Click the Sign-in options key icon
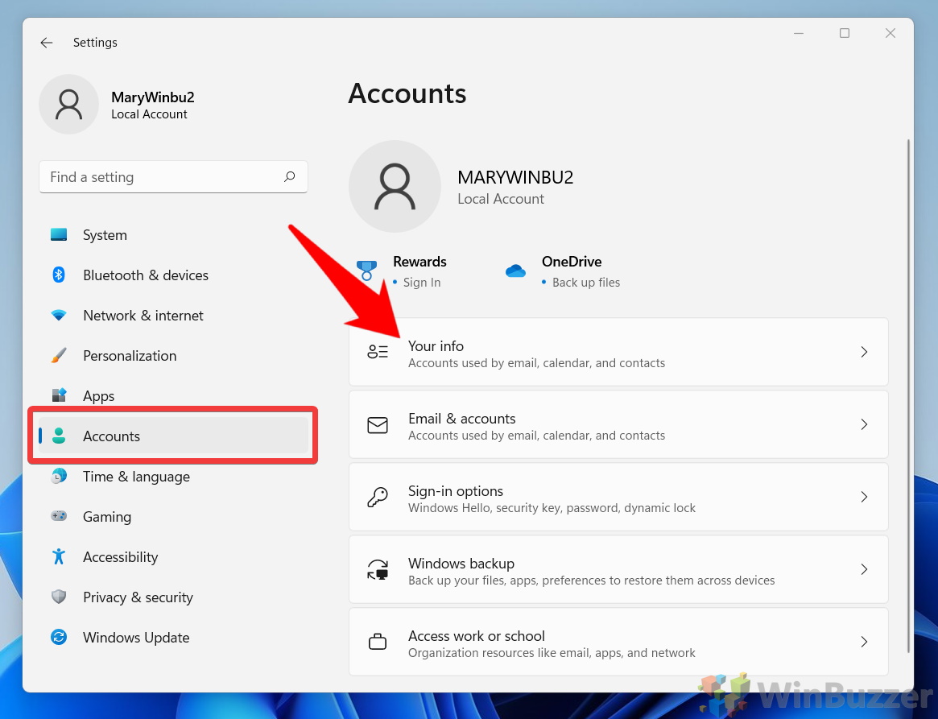 point(378,498)
